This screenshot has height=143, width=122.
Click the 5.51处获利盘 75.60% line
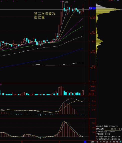(105, 132)
